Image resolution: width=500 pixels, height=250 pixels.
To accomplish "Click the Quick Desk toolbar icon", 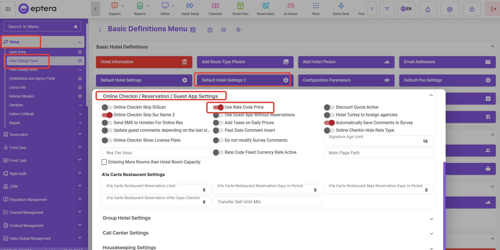I will 341,9.
